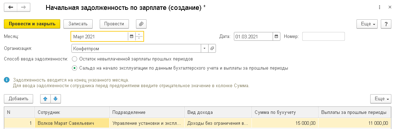This screenshot has width=397, height=129.
Task: Click the Организация field Конфетпром
Action: pos(136,48)
